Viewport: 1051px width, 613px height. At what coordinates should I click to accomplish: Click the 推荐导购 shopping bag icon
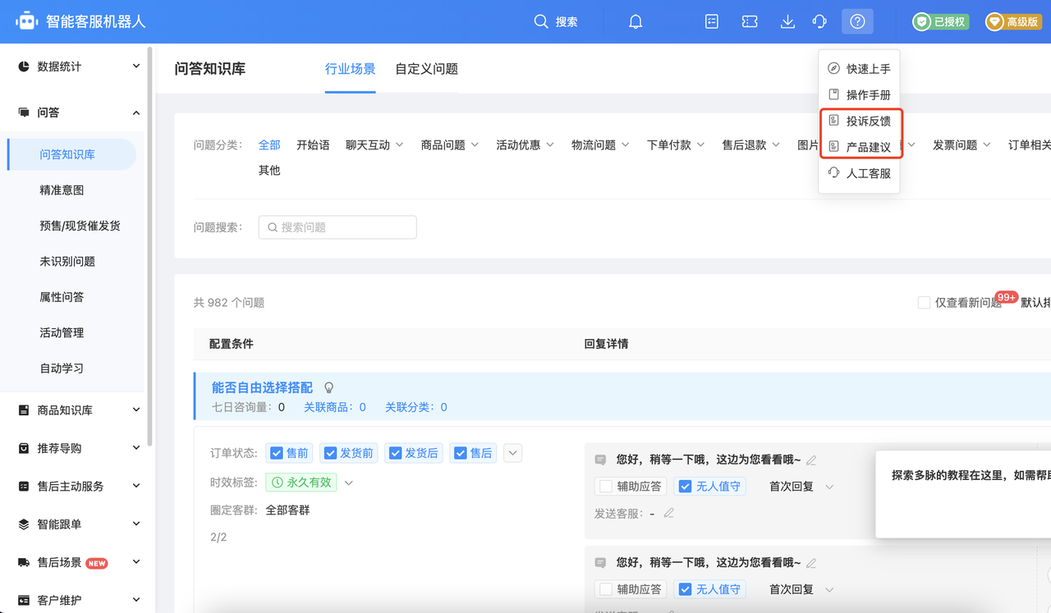24,448
